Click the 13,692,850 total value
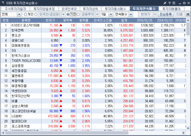The height and width of the screenshot is (136, 191). 126,25
